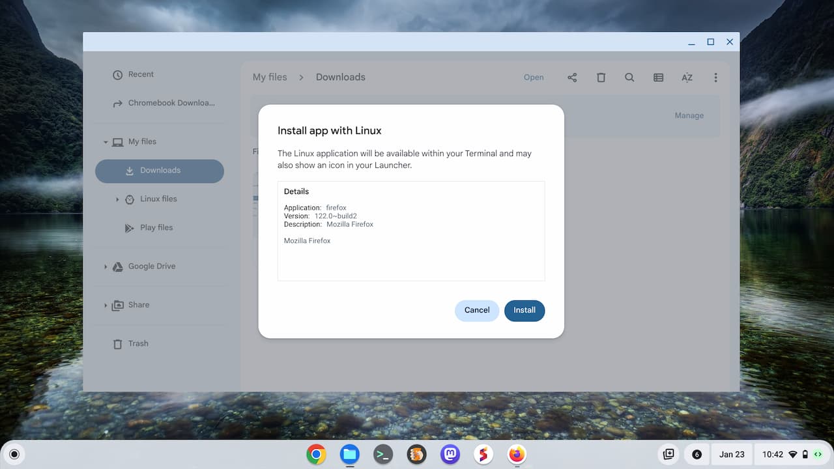Expand the Linux files folder
This screenshot has height=469, width=834.
click(x=117, y=199)
